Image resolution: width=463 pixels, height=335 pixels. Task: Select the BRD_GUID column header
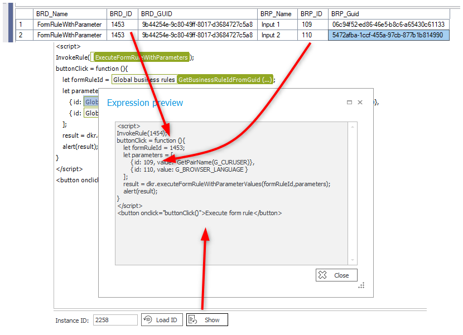(197, 14)
